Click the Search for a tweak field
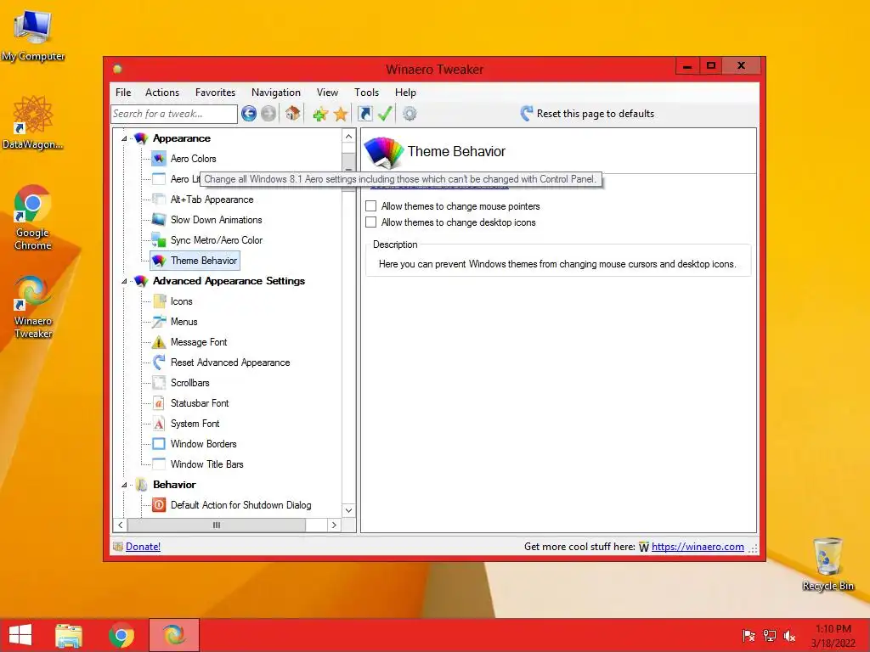 [174, 114]
